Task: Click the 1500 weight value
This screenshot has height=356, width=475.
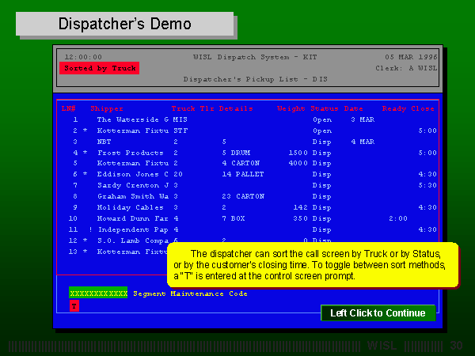Action: (298, 153)
